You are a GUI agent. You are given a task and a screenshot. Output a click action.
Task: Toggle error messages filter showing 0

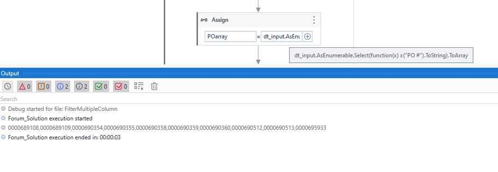click(x=25, y=86)
